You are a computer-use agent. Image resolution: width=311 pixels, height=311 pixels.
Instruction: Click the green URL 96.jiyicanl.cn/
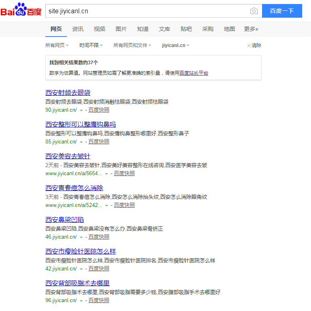click(x=61, y=301)
